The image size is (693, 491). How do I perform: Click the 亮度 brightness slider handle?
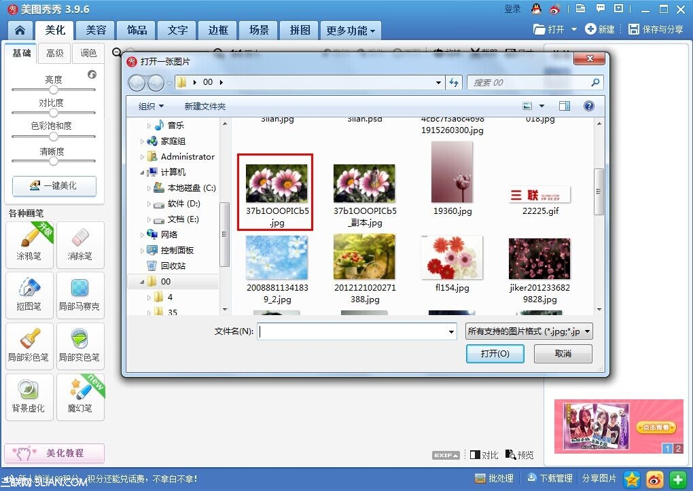click(x=54, y=90)
